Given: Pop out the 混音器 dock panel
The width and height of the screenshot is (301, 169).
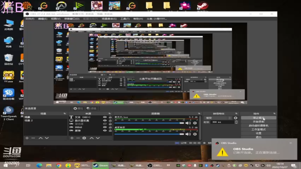Looking at the screenshot, I should 199,114.
